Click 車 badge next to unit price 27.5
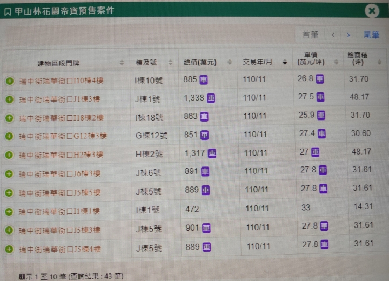This screenshot has width=389, height=281. tap(320, 97)
